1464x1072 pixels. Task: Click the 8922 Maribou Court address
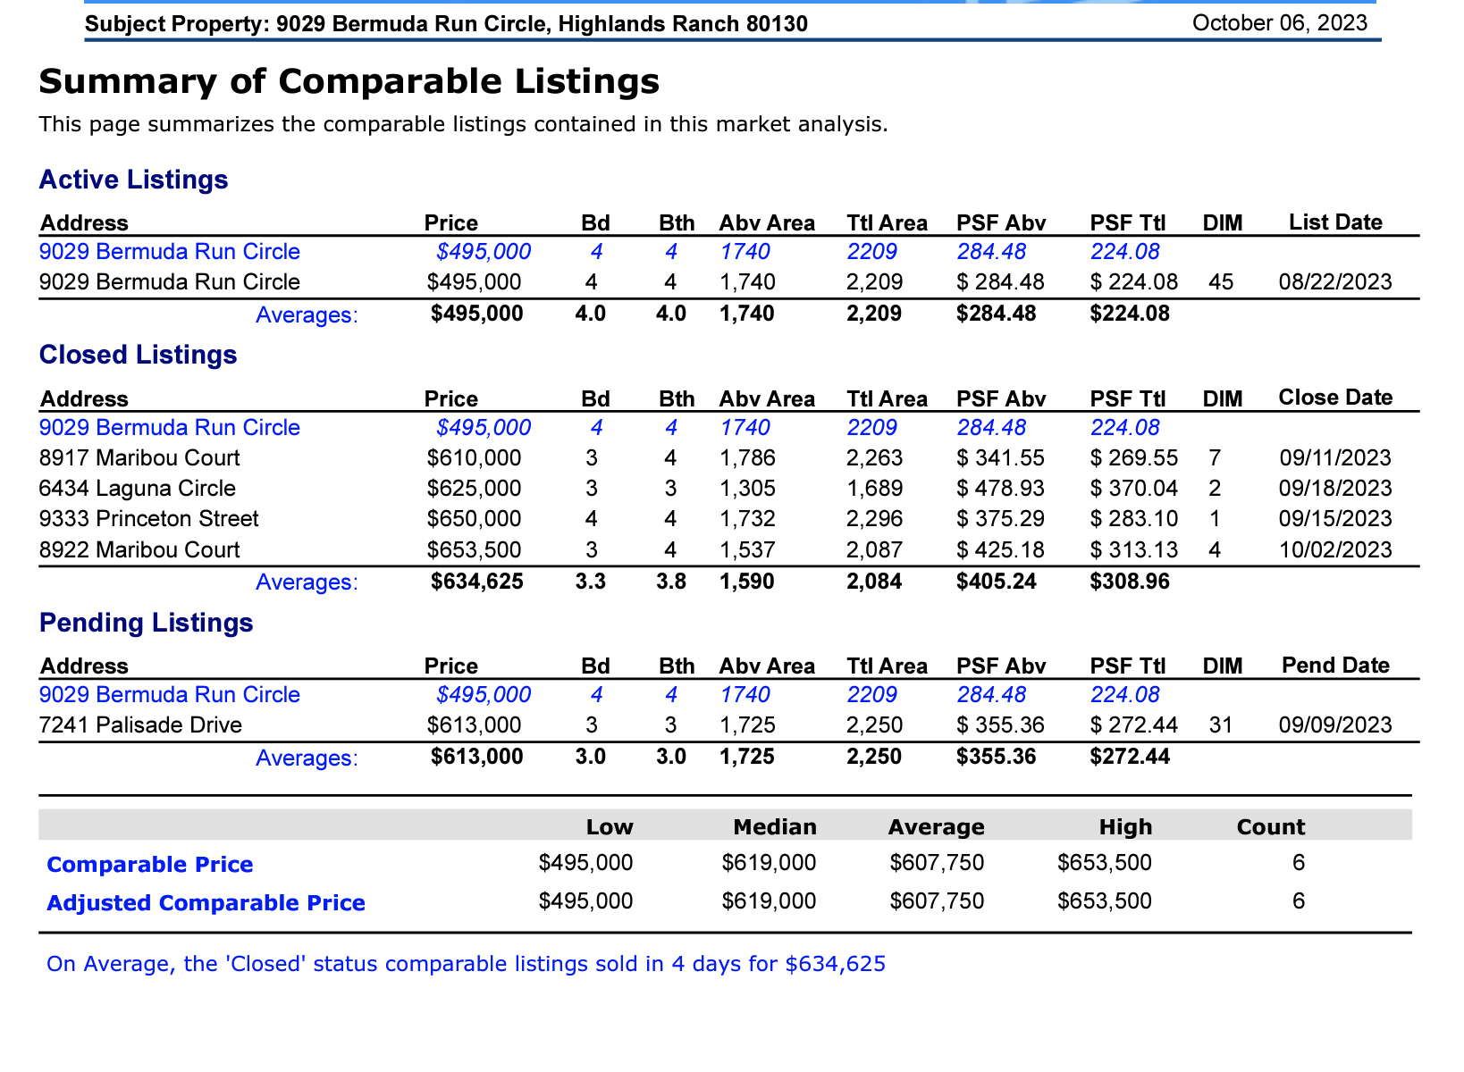pyautogui.click(x=140, y=549)
